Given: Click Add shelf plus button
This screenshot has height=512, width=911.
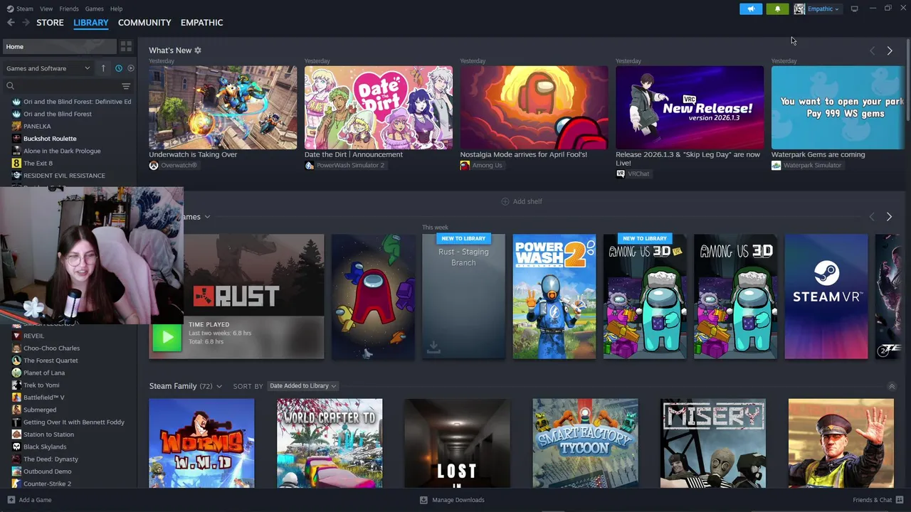Looking at the screenshot, I should pyautogui.click(x=522, y=201).
